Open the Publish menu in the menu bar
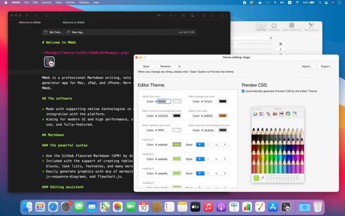 [x=70, y=2]
